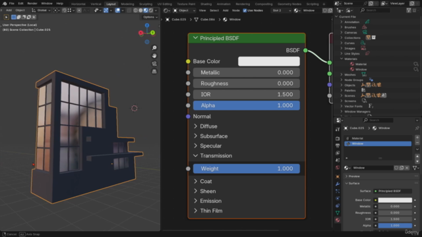Click the zoom magnifier icon in viewport
Viewport: 422px width, 237px height.
[154, 48]
